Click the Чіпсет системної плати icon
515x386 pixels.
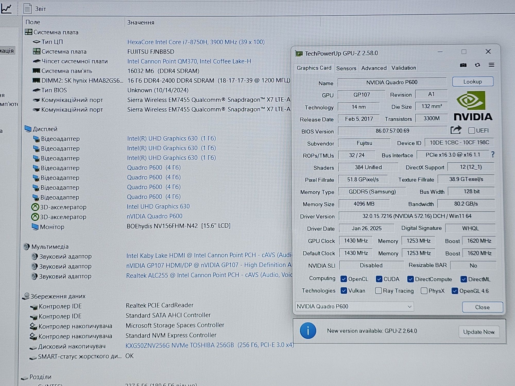point(37,61)
